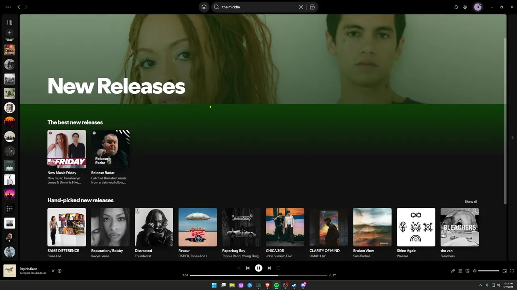The width and height of the screenshot is (517, 290).
Task: Click the main page vertical scrollbar
Action: (x=505, y=121)
